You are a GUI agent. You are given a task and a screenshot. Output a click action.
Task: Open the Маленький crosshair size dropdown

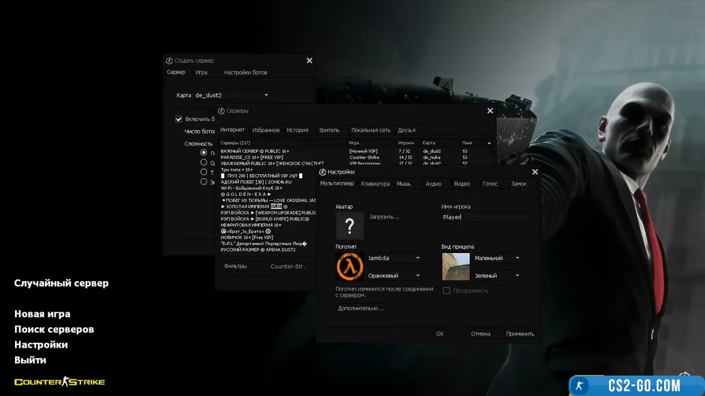click(518, 258)
